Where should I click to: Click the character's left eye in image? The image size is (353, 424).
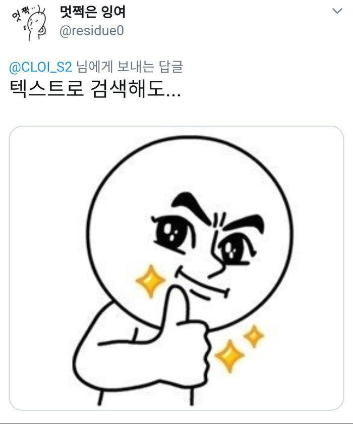tap(173, 233)
